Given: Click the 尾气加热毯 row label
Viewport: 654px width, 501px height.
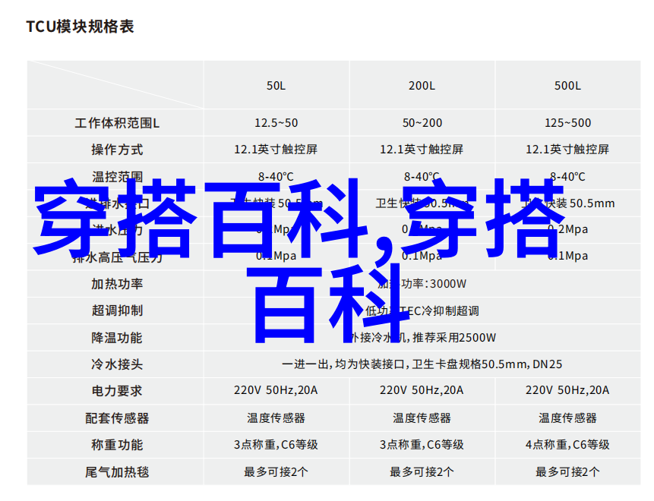Looking at the screenshot, I should (116, 472).
